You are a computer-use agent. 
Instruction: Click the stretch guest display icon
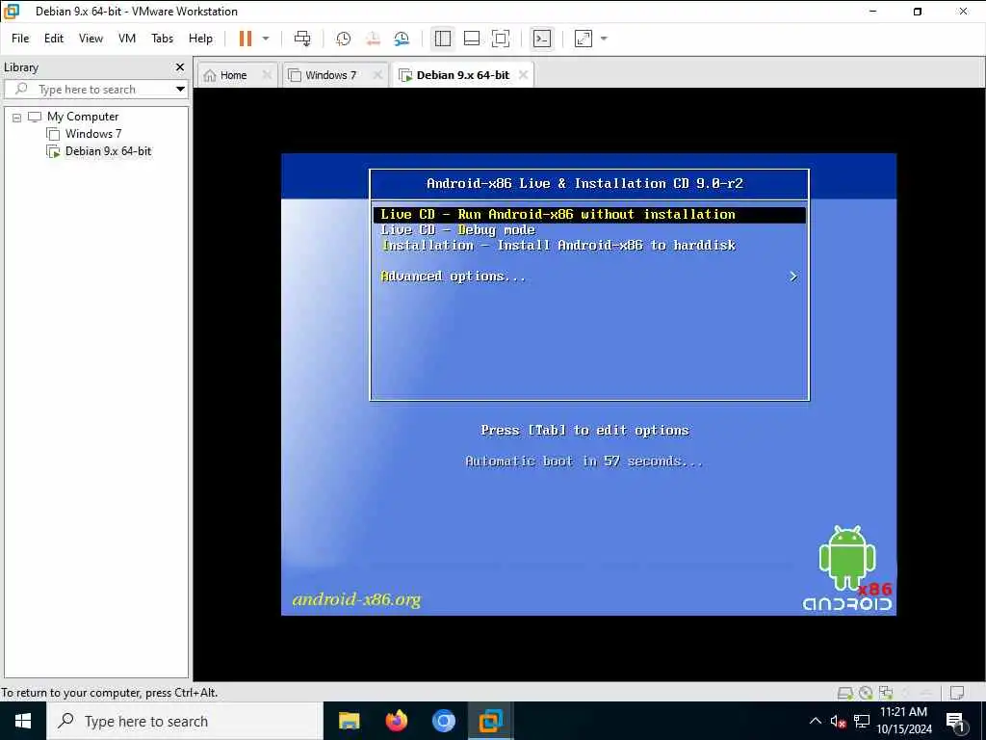pos(584,39)
